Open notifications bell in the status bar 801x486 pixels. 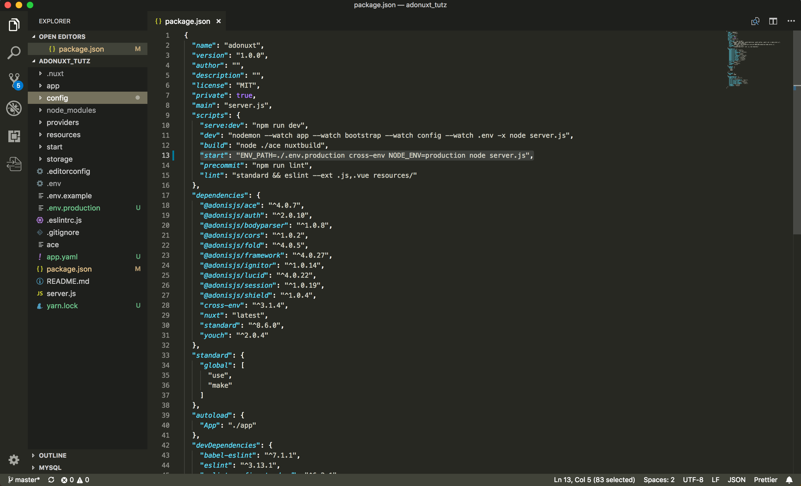click(789, 480)
